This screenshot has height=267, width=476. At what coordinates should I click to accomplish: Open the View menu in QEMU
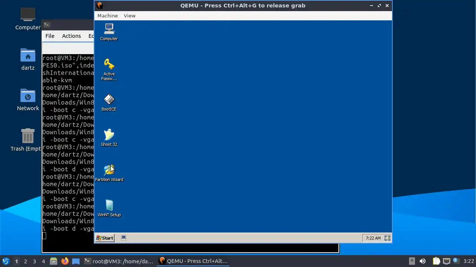(x=129, y=16)
